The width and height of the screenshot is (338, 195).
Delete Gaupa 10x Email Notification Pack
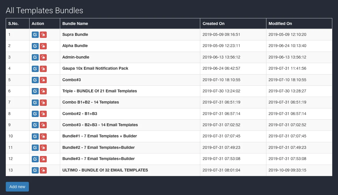tap(43, 69)
